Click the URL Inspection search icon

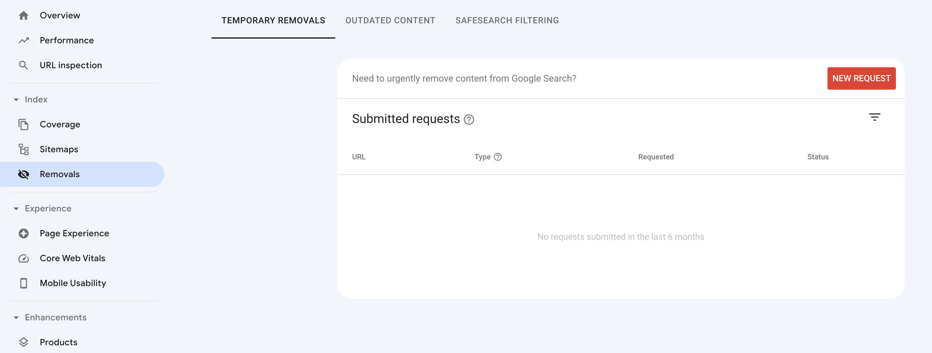[23, 65]
